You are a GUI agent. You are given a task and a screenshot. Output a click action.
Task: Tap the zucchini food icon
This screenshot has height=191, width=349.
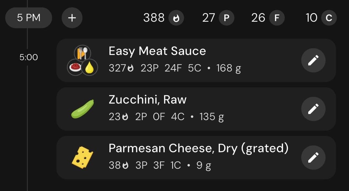82,109
